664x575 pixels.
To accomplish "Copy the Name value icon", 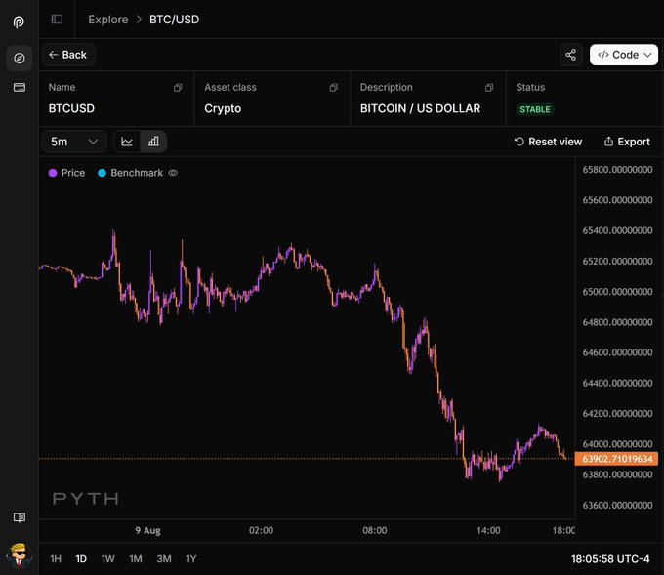I will [x=178, y=87].
